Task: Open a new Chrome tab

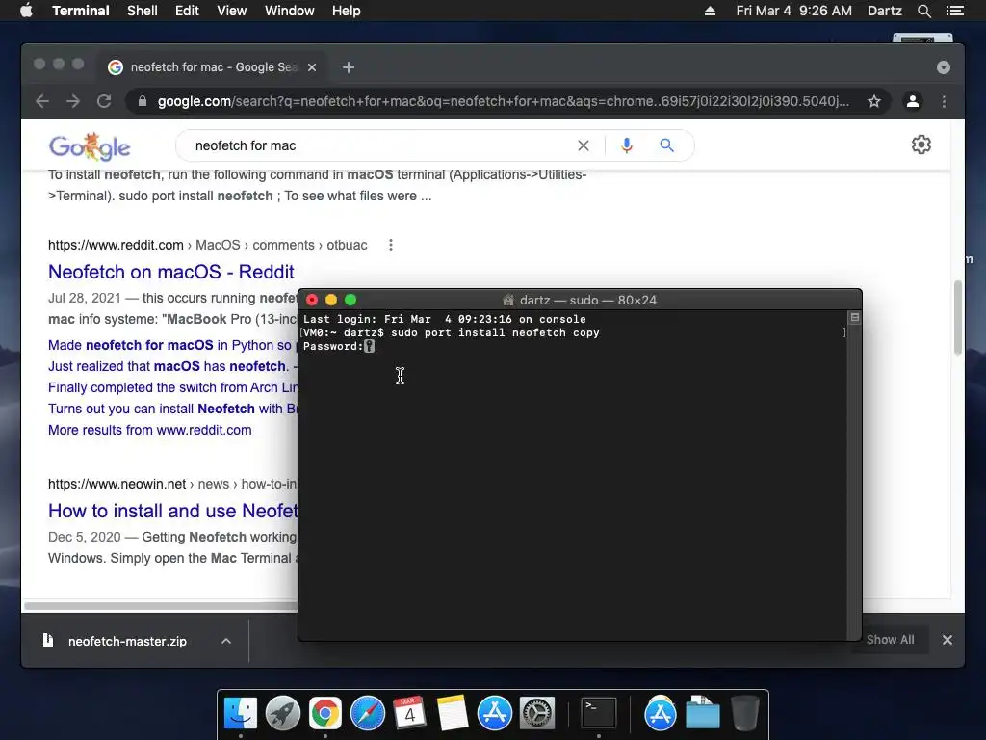Action: pos(349,67)
